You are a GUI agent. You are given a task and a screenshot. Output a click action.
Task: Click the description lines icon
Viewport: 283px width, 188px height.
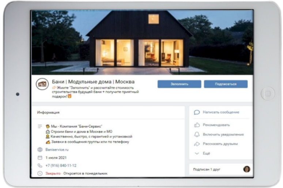40,126
